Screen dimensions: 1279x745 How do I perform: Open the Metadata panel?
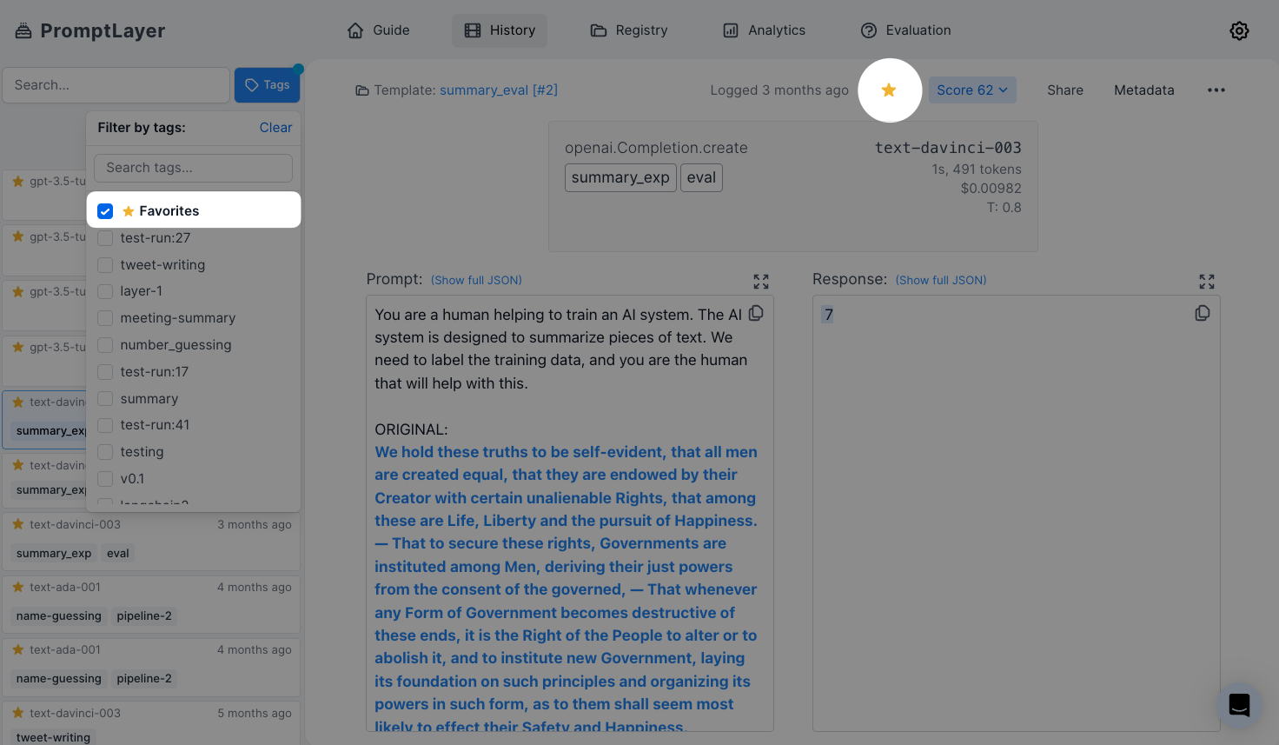pyautogui.click(x=1144, y=90)
